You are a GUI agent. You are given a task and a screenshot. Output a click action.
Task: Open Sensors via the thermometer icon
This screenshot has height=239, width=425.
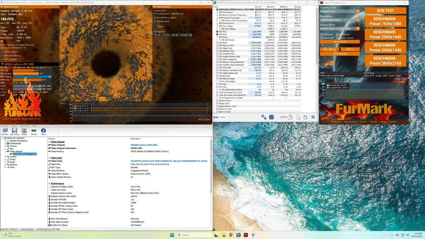[24, 131]
